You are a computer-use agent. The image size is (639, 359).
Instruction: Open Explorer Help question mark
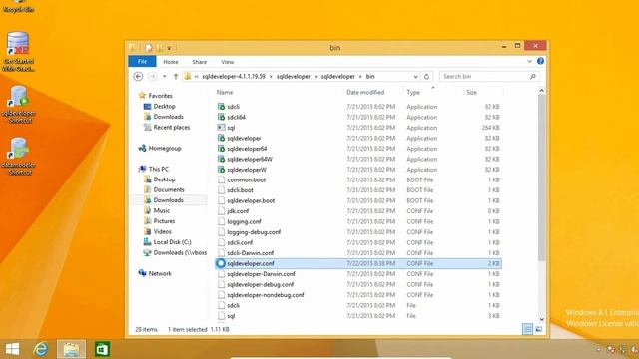click(540, 61)
